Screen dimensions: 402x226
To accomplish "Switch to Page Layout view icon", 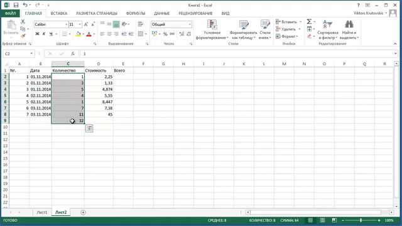I will click(x=322, y=220).
